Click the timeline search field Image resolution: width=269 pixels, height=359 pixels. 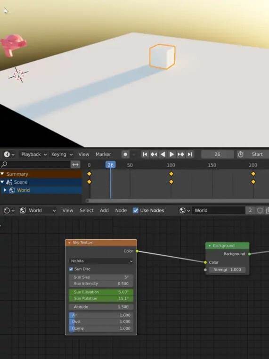coord(35,164)
